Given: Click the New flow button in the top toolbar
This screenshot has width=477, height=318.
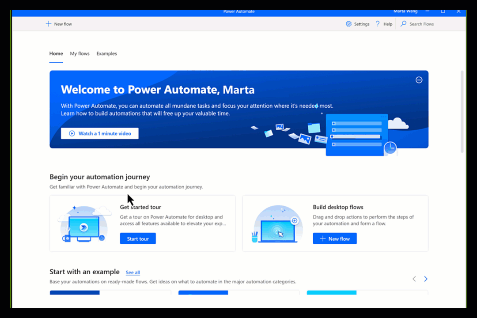Looking at the screenshot, I should tap(59, 24).
